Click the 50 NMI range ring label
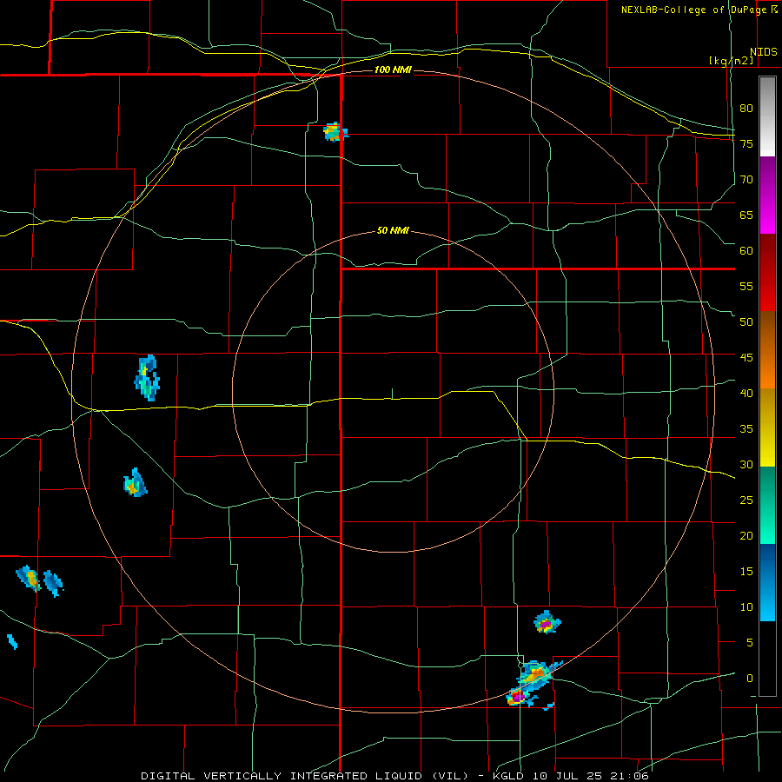This screenshot has height=782, width=782. click(393, 230)
